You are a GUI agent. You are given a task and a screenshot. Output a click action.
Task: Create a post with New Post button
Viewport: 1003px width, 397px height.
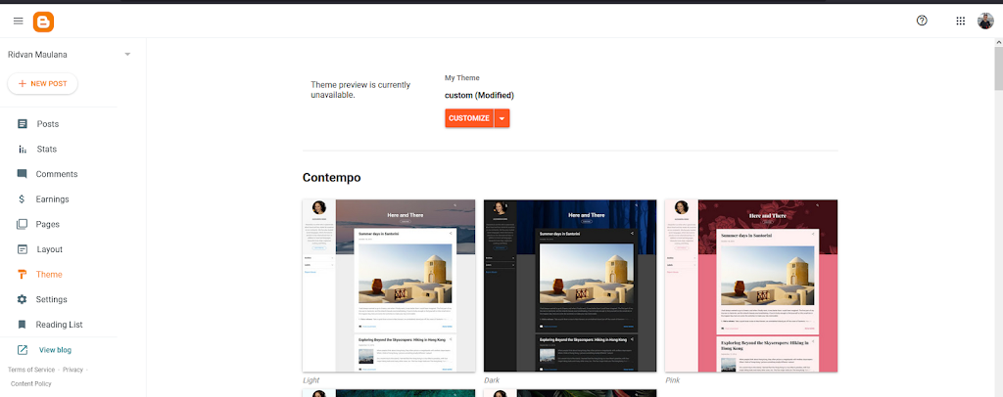(x=42, y=84)
